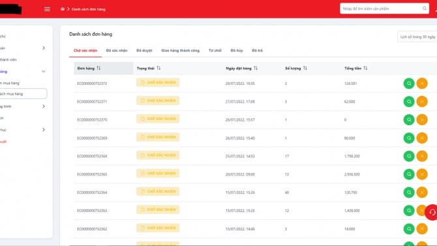Open 'thành viên' sidebar link
Viewport: 437px width, 246px height.
8,59
